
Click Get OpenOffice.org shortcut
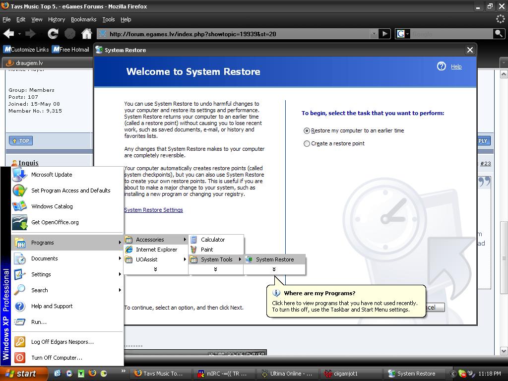(x=67, y=222)
